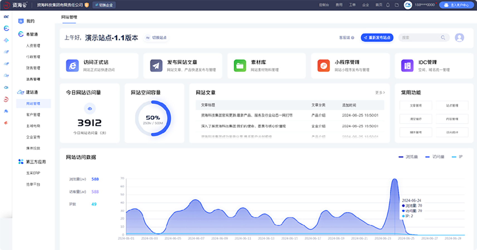Click the 搜索 input field
This screenshot has width=477, height=250.
419,37
